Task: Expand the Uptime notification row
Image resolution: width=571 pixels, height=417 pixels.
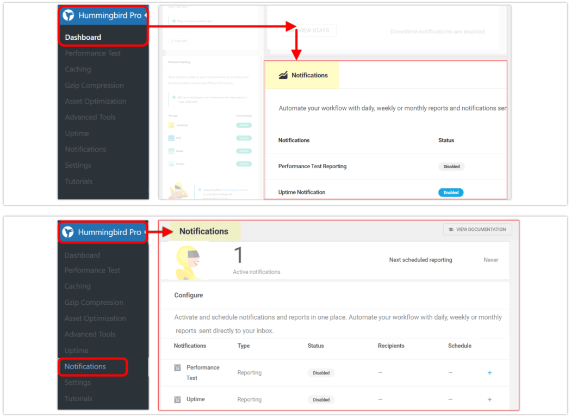Action: point(489,399)
